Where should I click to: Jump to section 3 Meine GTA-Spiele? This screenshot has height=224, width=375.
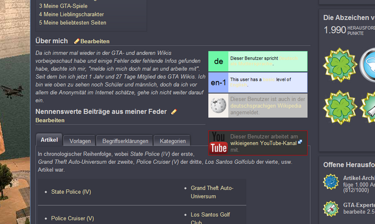[63, 6]
